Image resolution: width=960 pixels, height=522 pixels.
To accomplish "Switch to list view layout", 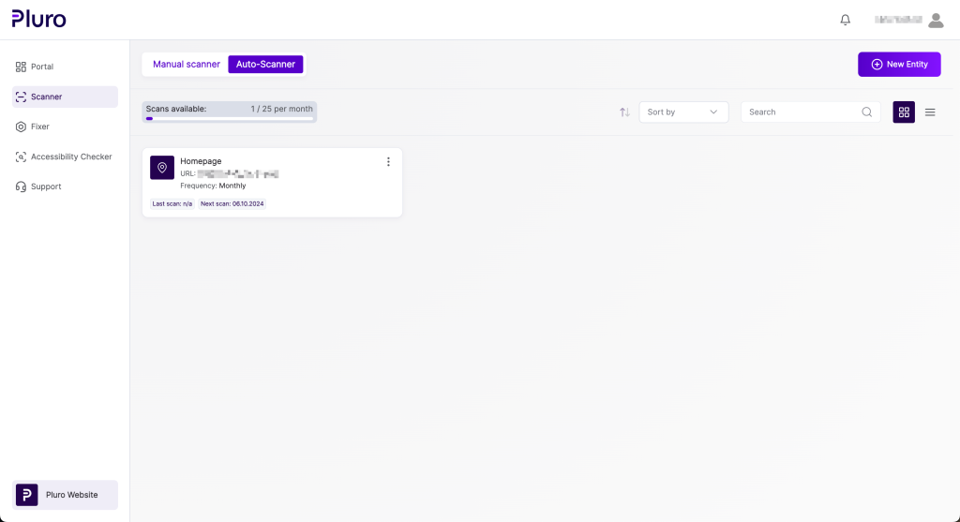I will (930, 112).
